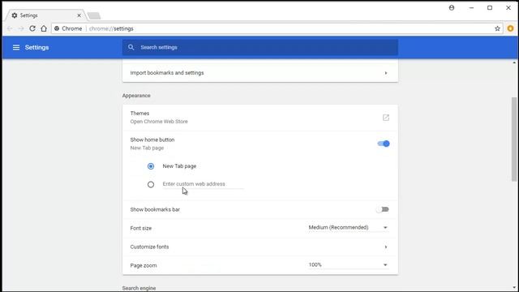The image size is (519, 292).
Task: Click the Search engine section heading
Action: click(x=139, y=288)
